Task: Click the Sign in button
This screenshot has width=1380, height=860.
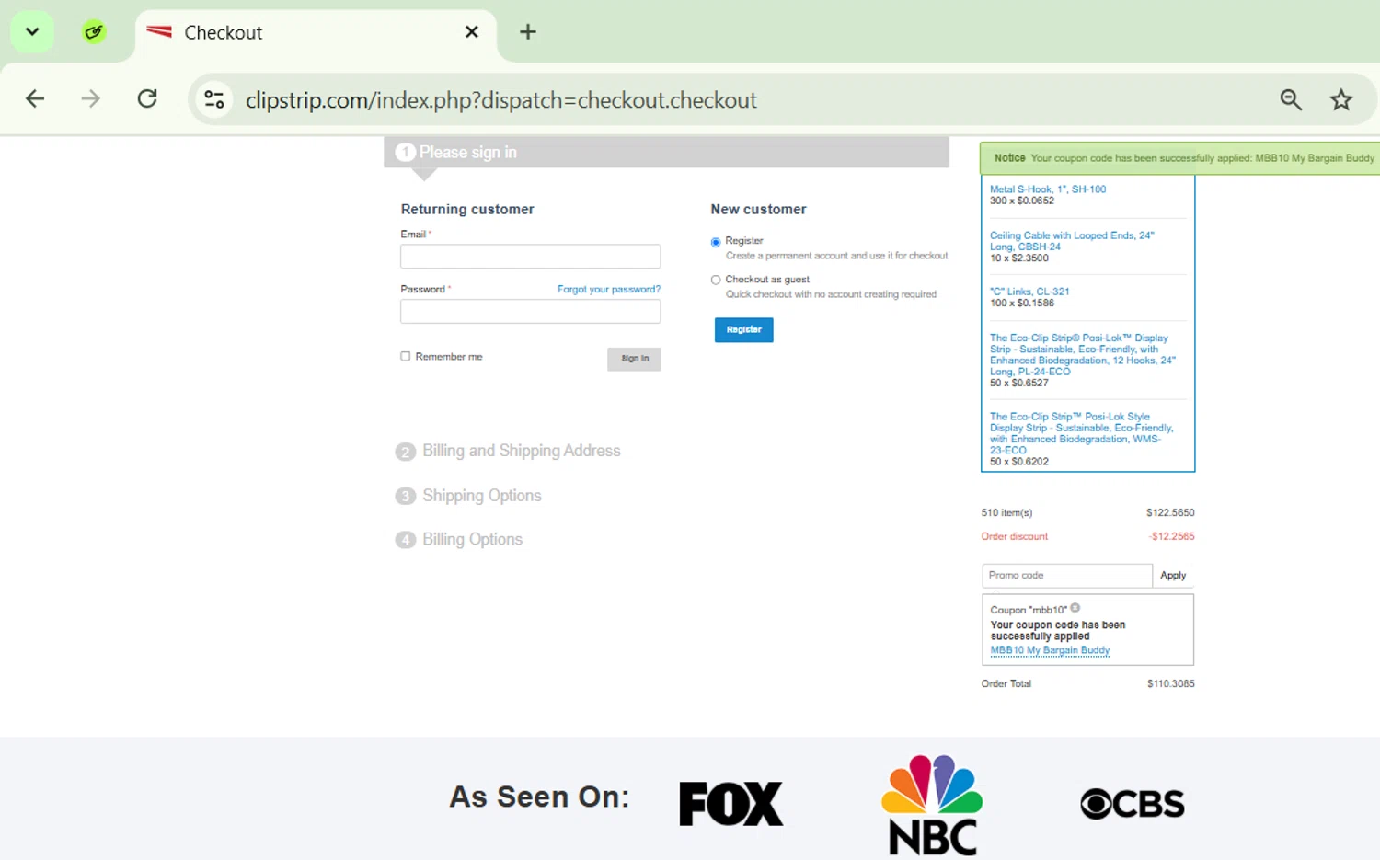Action: click(x=634, y=359)
